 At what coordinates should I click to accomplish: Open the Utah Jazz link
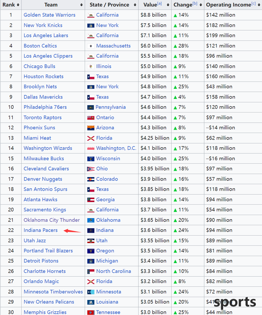click(35, 241)
